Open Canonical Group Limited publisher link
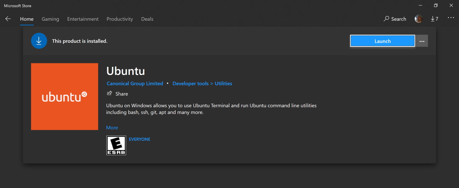459x188 pixels. tap(135, 83)
